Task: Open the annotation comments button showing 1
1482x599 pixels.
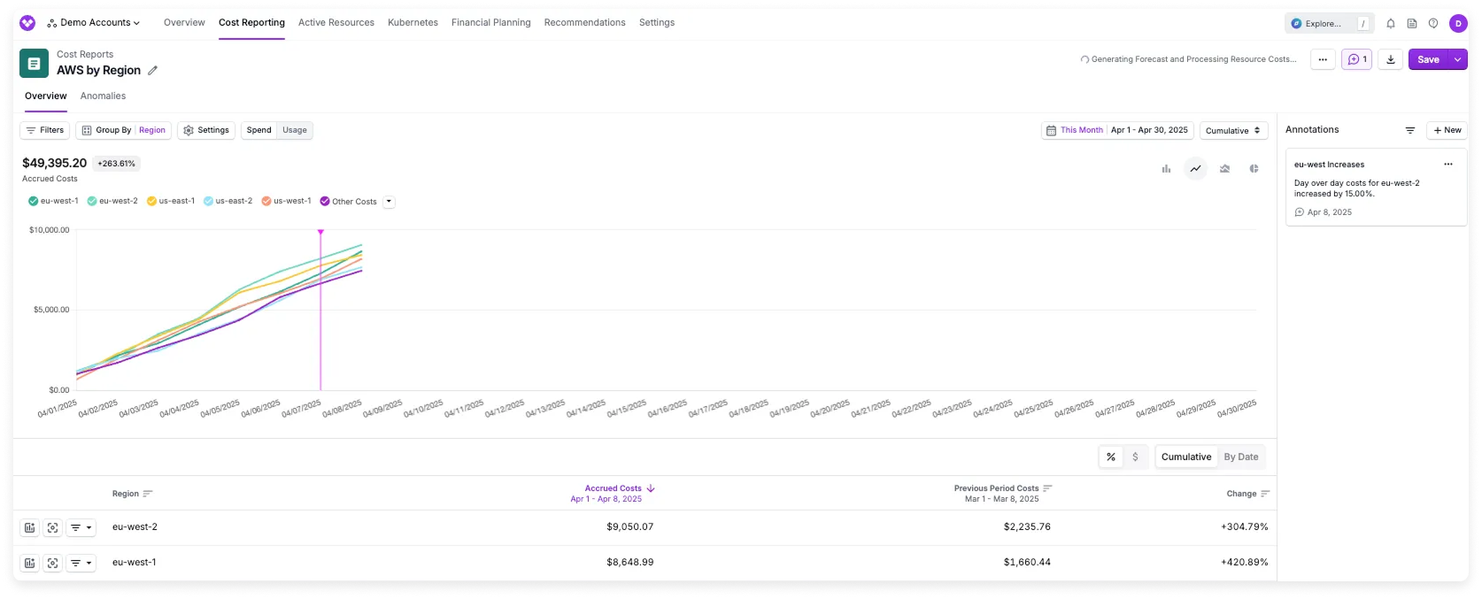Action: (x=1356, y=59)
